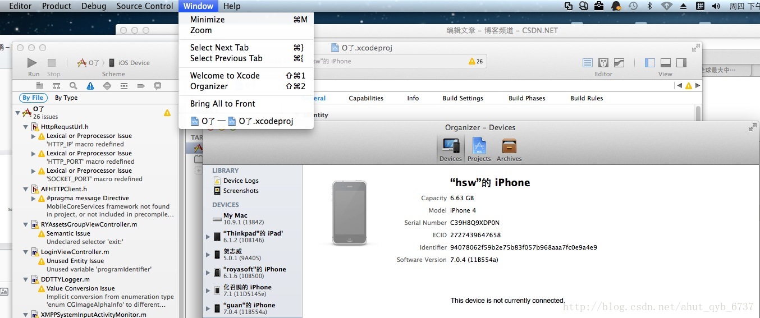760x318 pixels.
Task: Choose Minimize from the Window menu
Action: coord(246,20)
